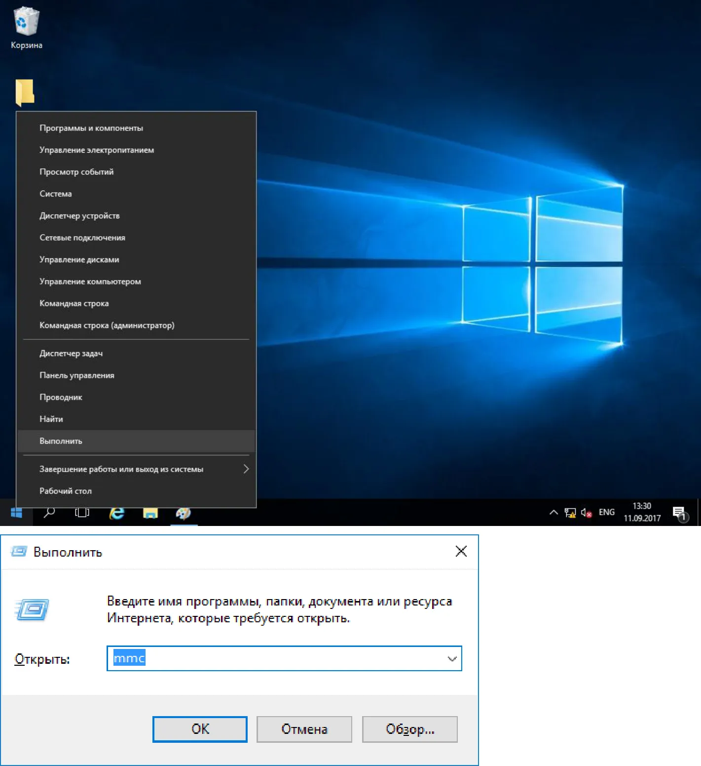The image size is (701, 766).
Task: Launch Командная строка (not admin)
Action: tap(136, 303)
